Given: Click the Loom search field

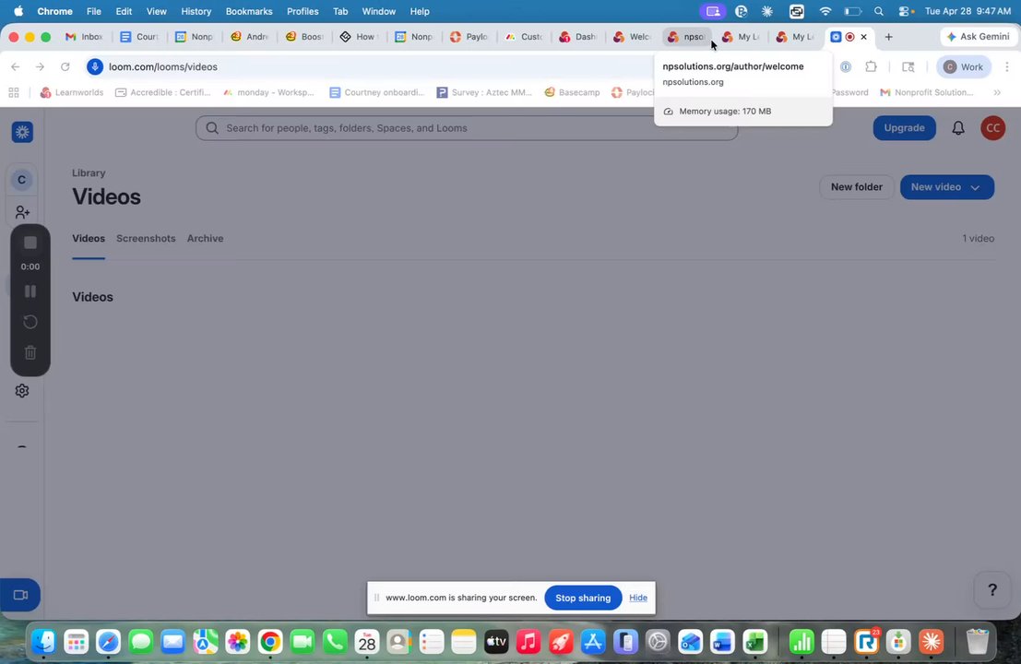Looking at the screenshot, I should 466,128.
